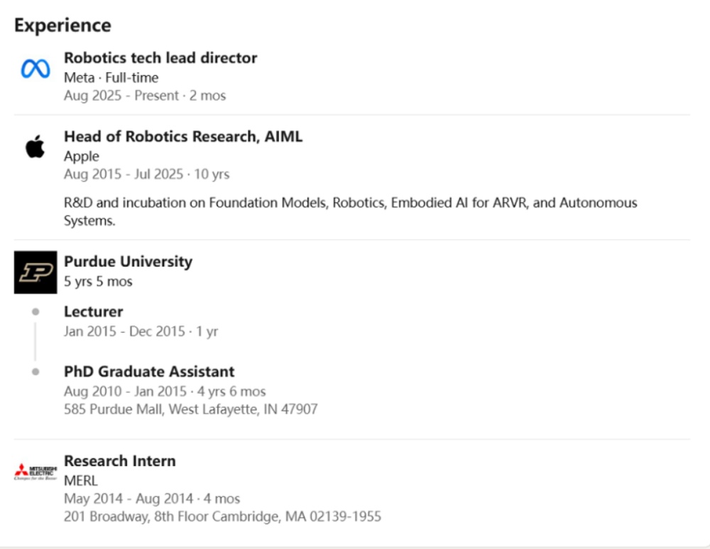
Task: Click the timeline dot beside Lecturer
Action: (x=35, y=311)
